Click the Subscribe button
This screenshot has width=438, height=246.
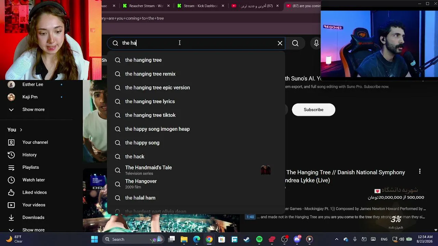313,110
